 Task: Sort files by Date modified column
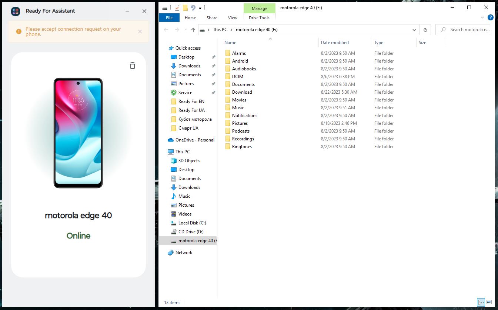coord(345,43)
